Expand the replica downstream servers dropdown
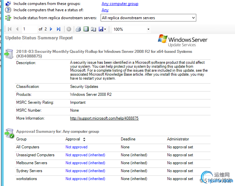Viewport: 235px width, 186px height. tap(193, 18)
